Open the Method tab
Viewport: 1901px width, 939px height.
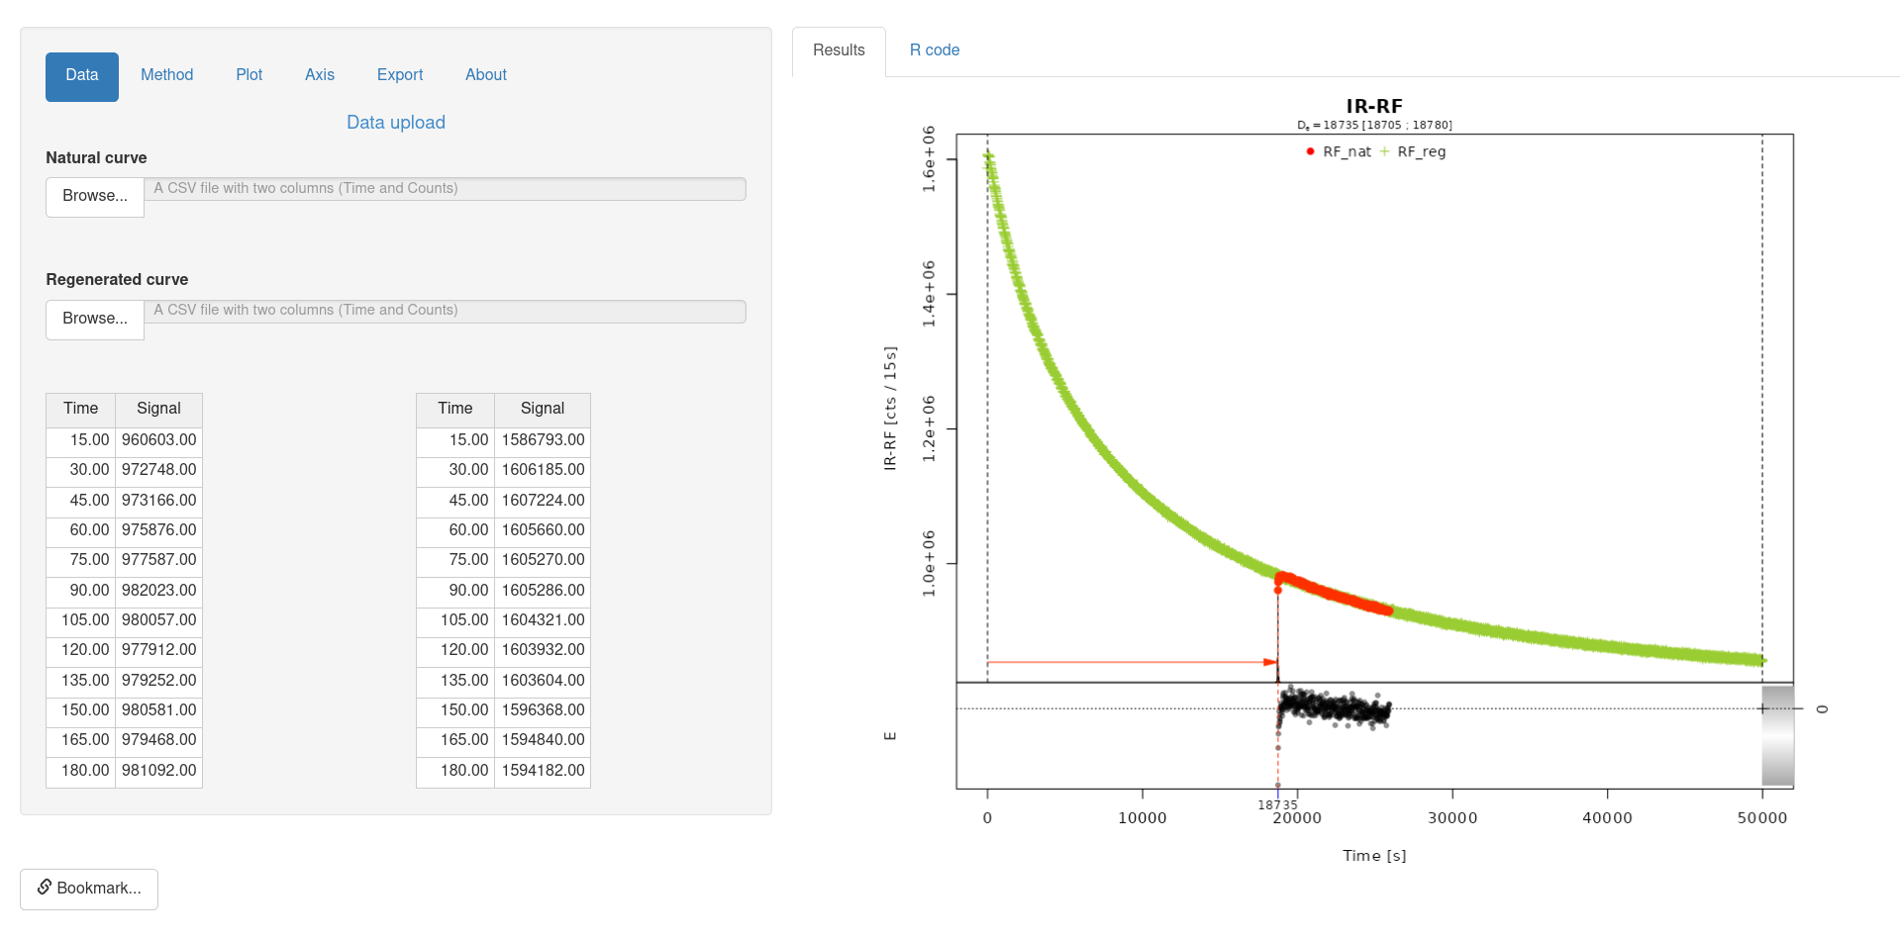click(166, 75)
